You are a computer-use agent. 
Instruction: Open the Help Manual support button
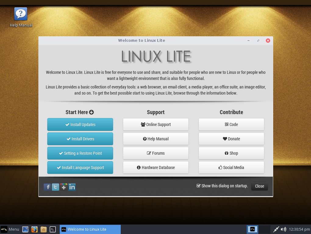[156, 139]
